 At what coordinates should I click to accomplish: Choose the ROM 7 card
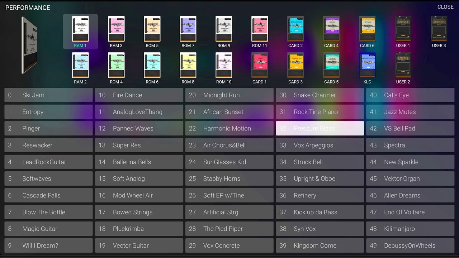188,29
